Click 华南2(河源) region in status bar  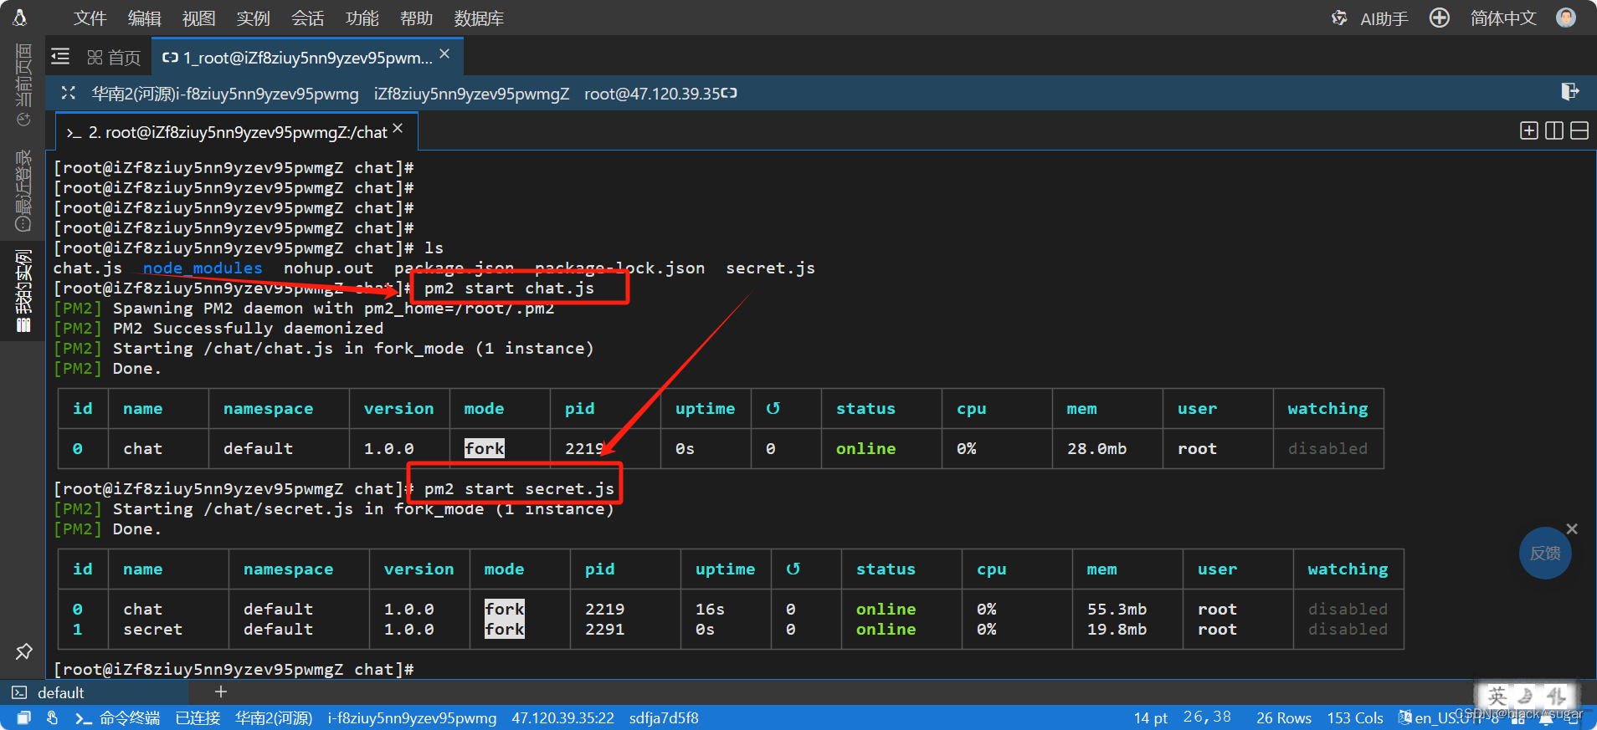point(274,717)
